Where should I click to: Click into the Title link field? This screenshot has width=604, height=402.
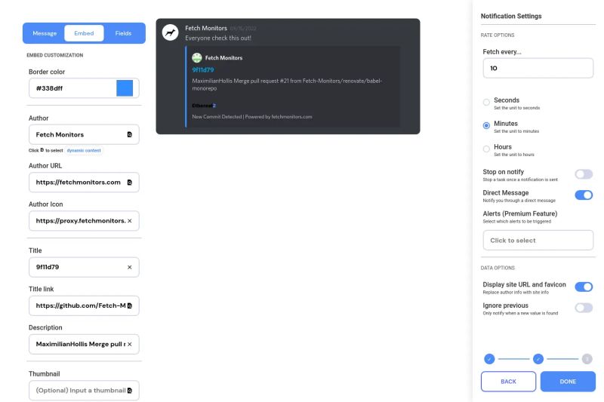(x=84, y=305)
